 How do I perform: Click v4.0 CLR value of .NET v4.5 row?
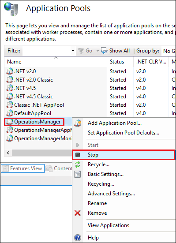(141, 88)
